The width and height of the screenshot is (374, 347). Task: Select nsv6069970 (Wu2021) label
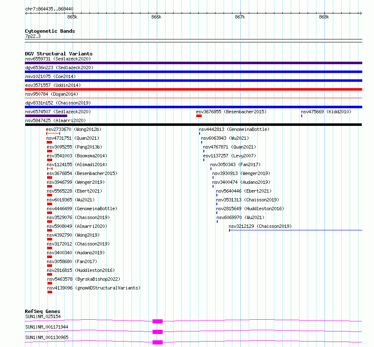pos(240,217)
